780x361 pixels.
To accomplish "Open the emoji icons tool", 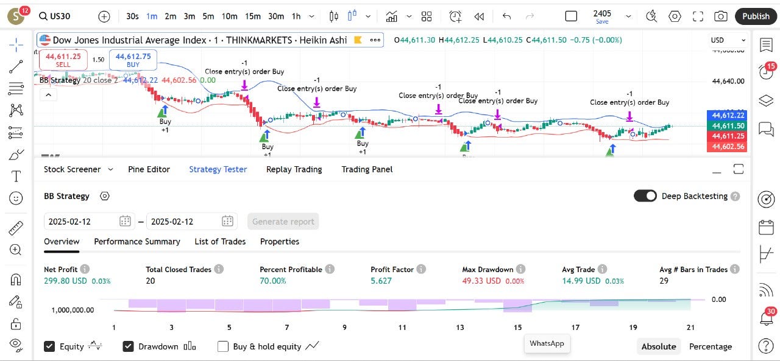I will click(16, 198).
